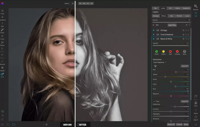Select the Transform tool
This screenshot has width=200, height=127.
coord(2,18)
